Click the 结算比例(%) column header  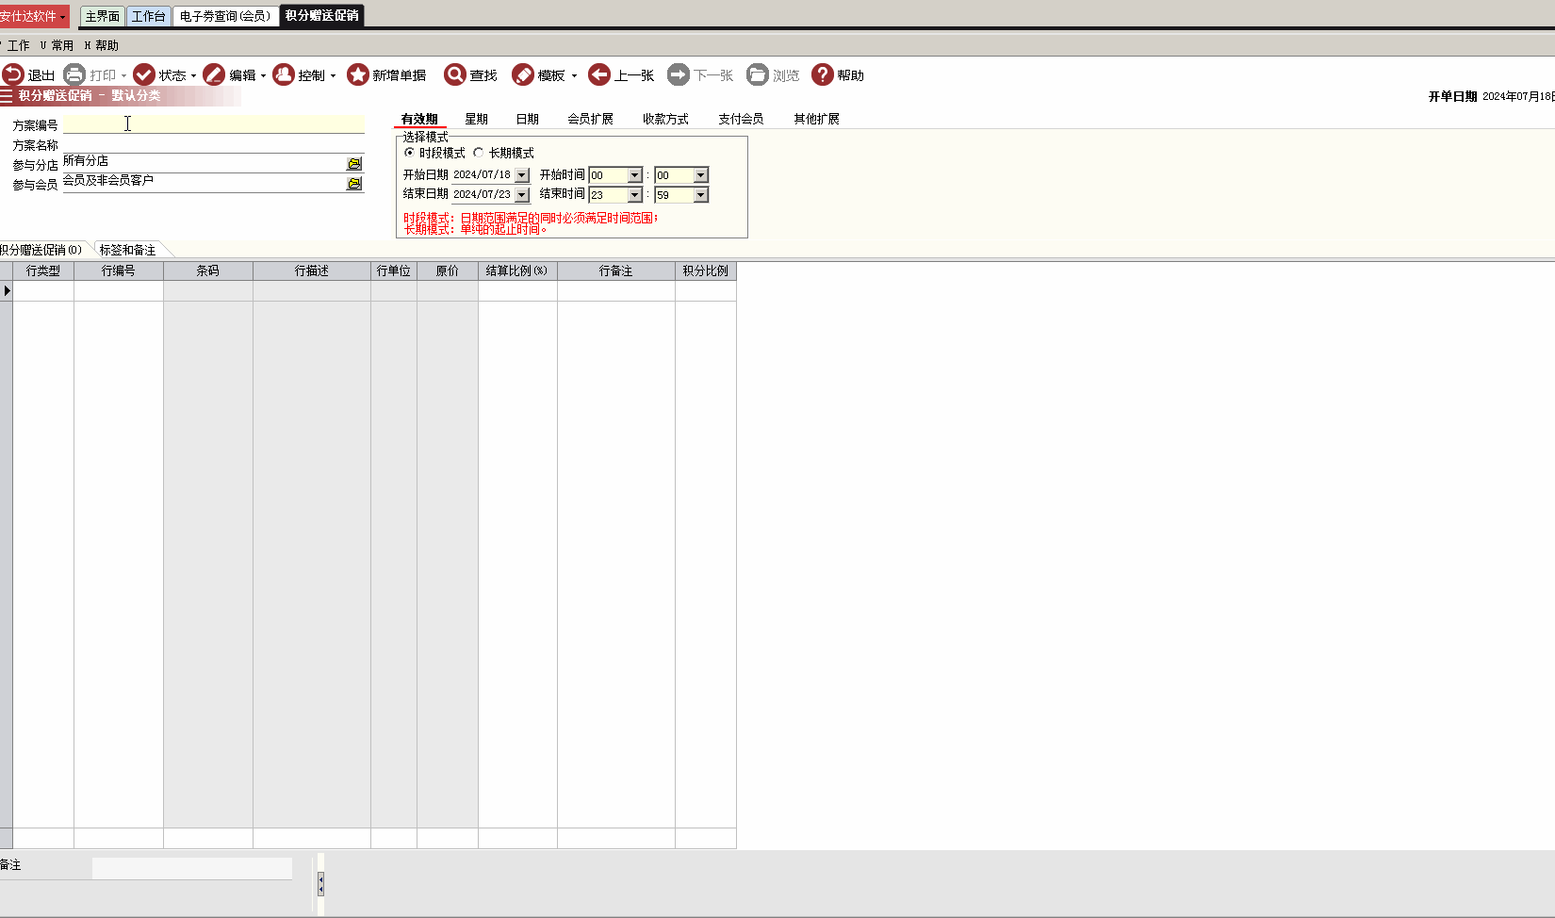click(x=517, y=271)
